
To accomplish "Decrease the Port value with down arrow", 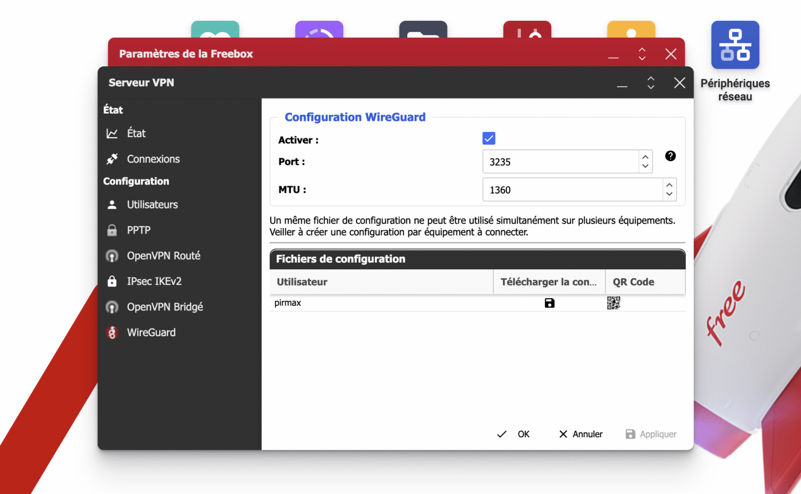I will [x=646, y=167].
